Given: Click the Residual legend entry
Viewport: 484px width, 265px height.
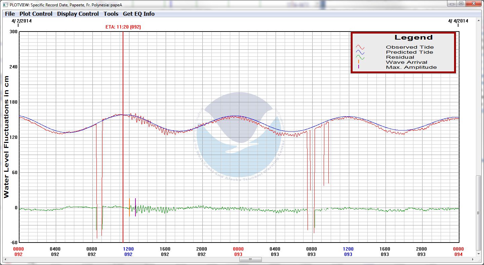Looking at the screenshot, I should [x=400, y=57].
